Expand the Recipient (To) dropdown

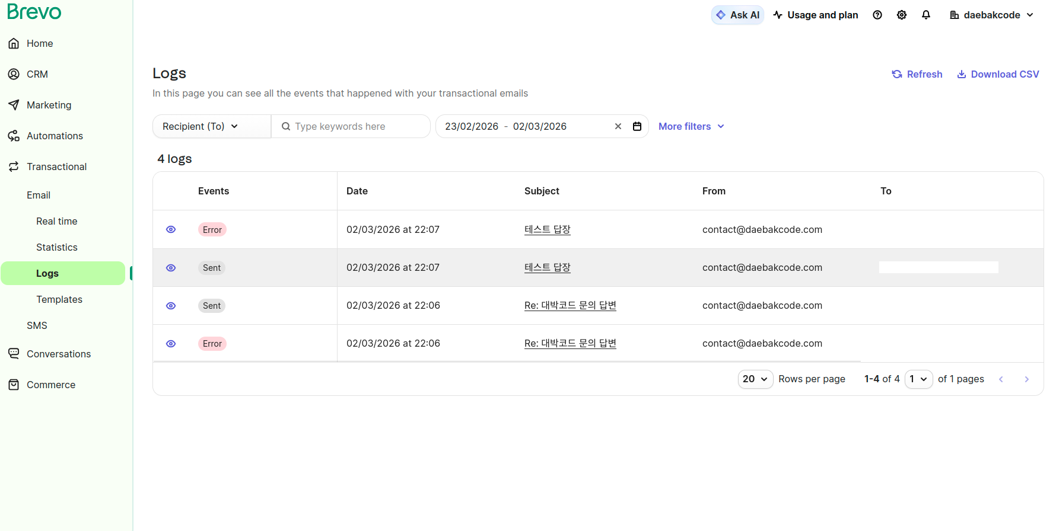click(211, 126)
